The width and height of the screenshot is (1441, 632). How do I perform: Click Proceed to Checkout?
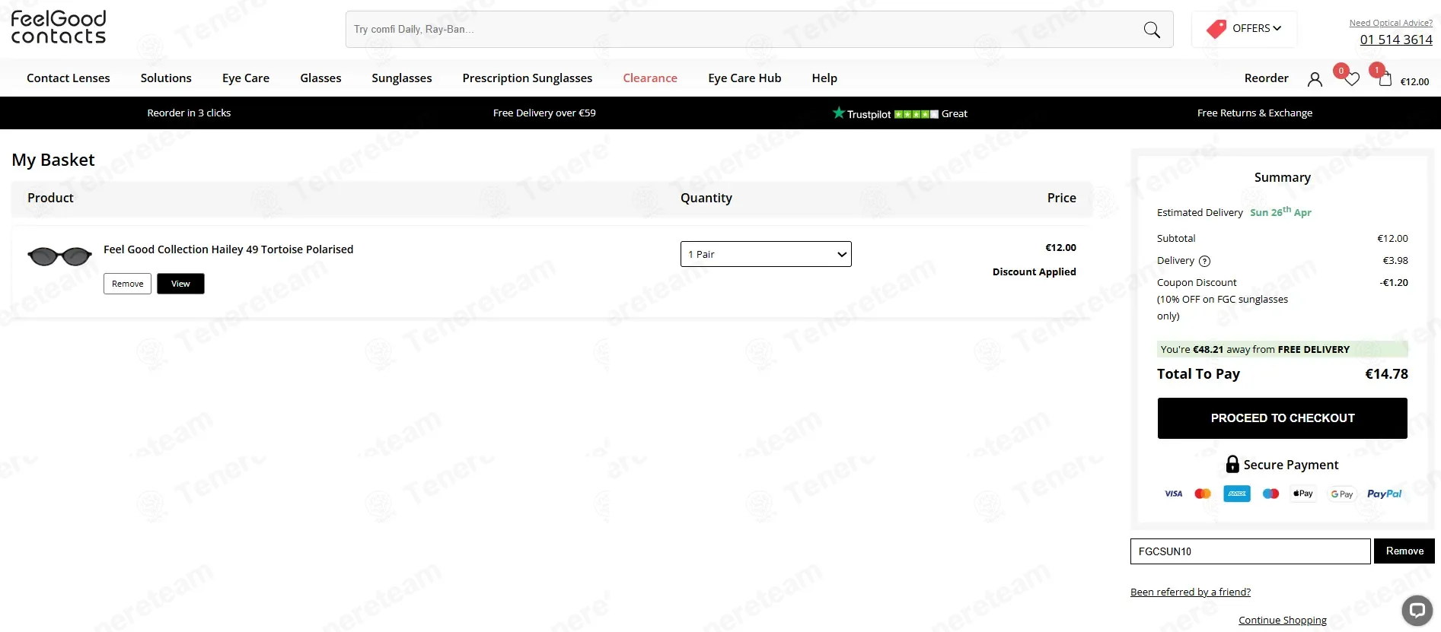point(1283,418)
